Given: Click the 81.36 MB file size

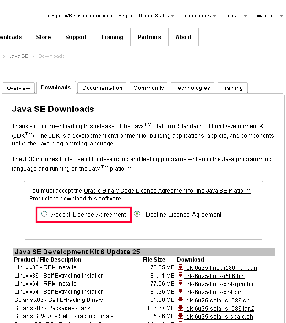Looking at the screenshot, I should click(x=162, y=292).
